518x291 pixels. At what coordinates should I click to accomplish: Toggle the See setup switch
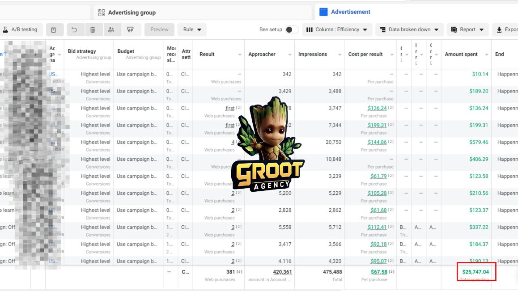point(292,30)
